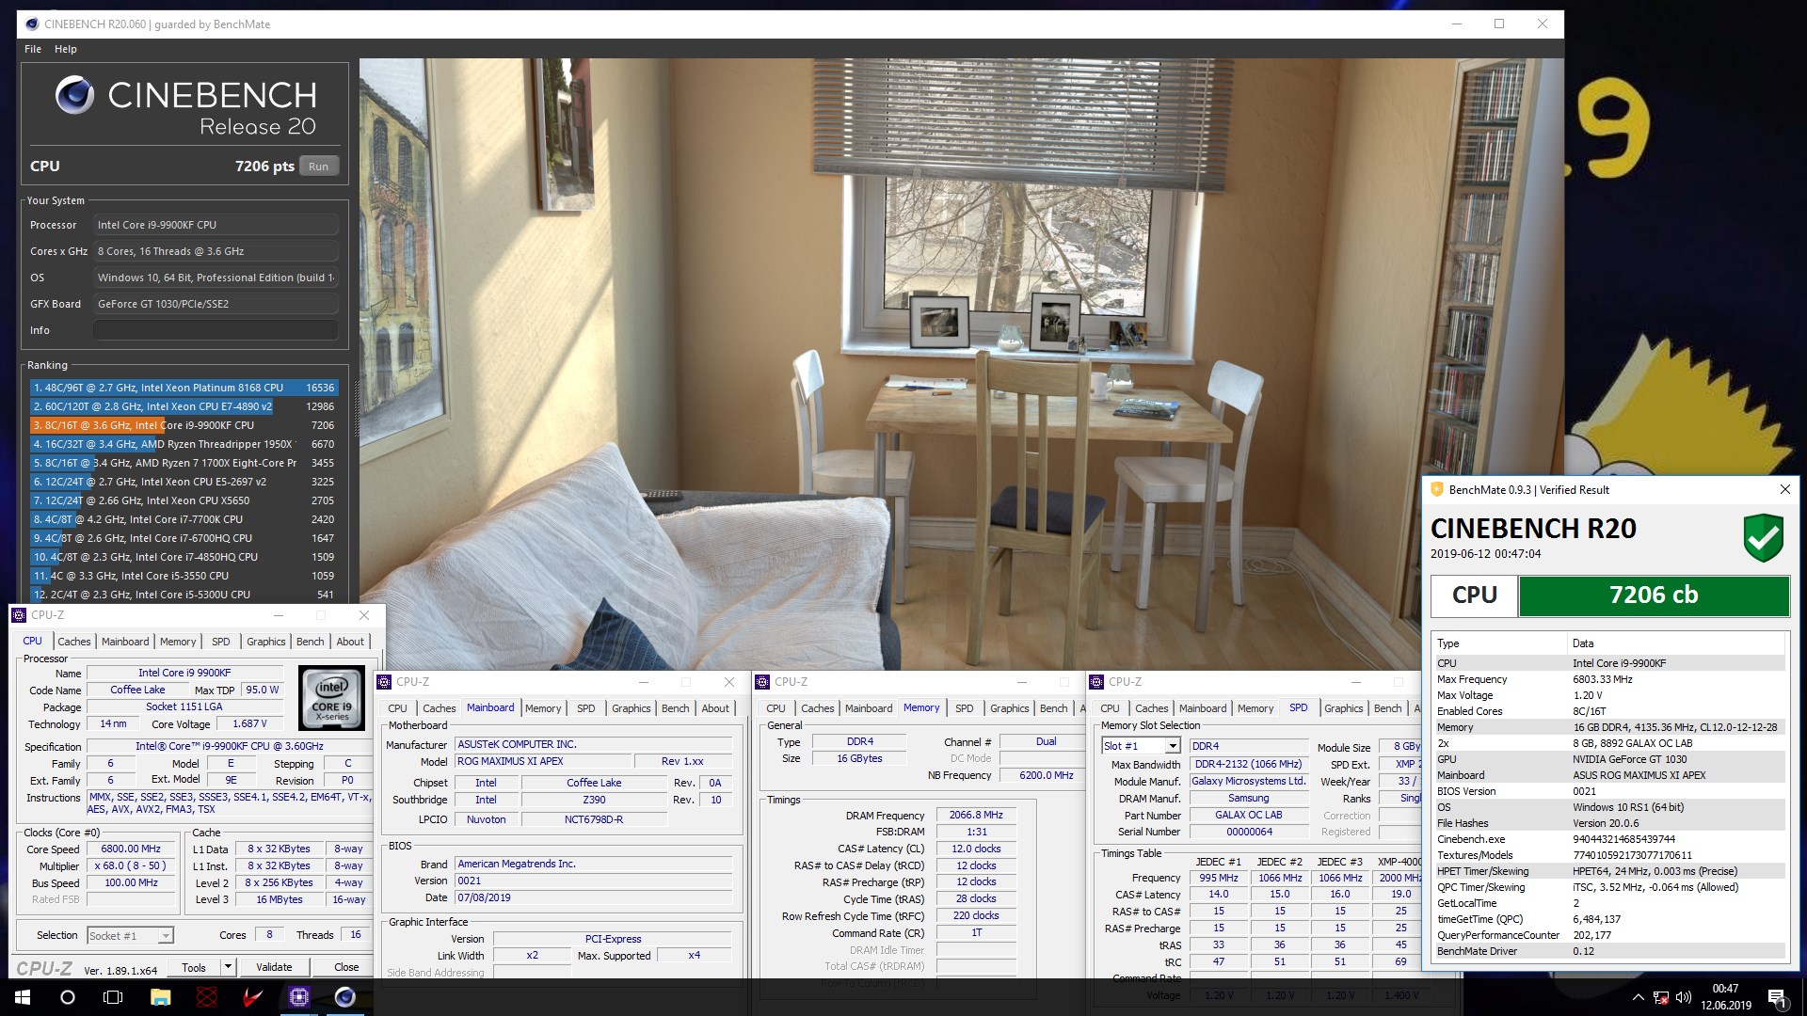Image resolution: width=1807 pixels, height=1016 pixels.
Task: Select ranking row AMD Ryzen 7 1700X
Action: click(184, 463)
